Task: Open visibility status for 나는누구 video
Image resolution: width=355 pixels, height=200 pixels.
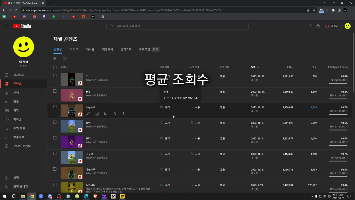Action: tap(165, 169)
